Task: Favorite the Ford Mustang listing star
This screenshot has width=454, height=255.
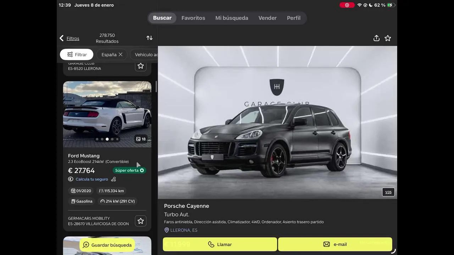Action: 141,221
